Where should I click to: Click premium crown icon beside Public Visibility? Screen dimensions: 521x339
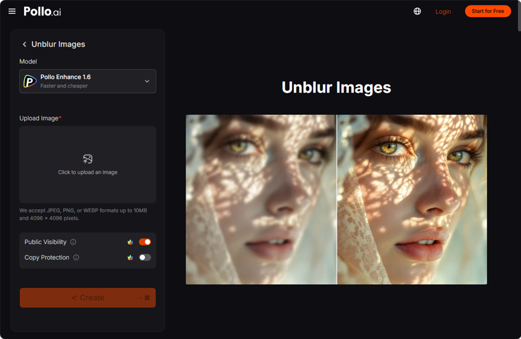pos(130,242)
